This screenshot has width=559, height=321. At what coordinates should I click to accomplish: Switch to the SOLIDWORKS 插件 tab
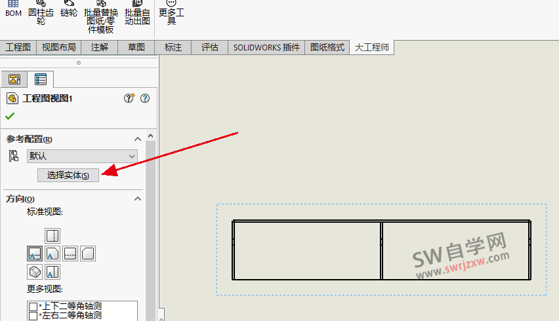pyautogui.click(x=266, y=47)
